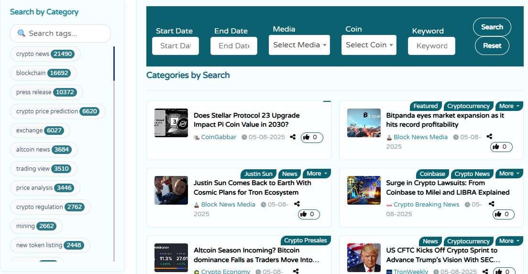Share the Justin Sun Tron article
Viewport: 528px width, 274px height.
297,204
